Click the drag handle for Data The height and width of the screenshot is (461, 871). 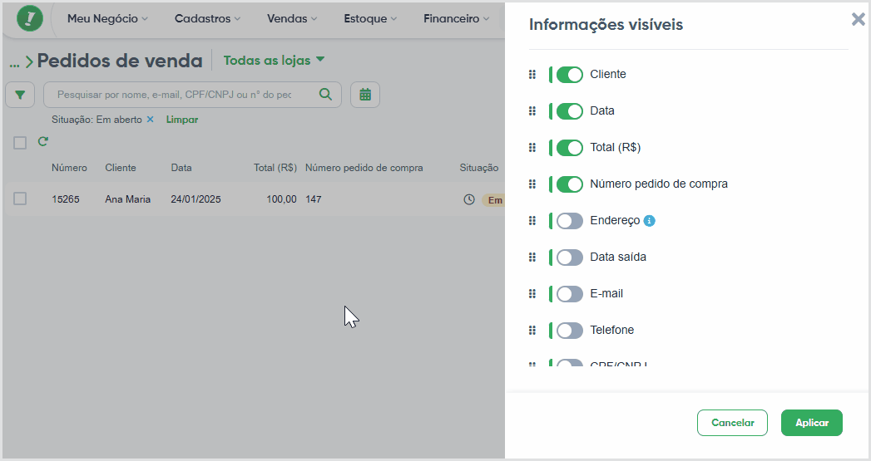532,111
